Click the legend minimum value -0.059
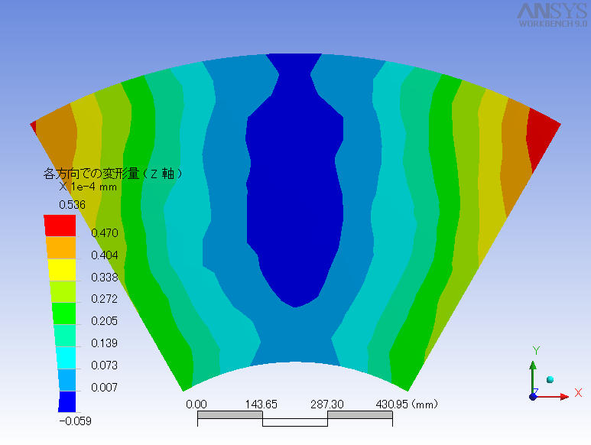Viewport: 591px width, 445px height. [x=76, y=421]
